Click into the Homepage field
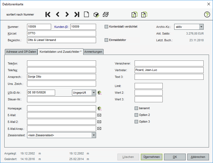213x163 pixels. (x=62, y=108)
